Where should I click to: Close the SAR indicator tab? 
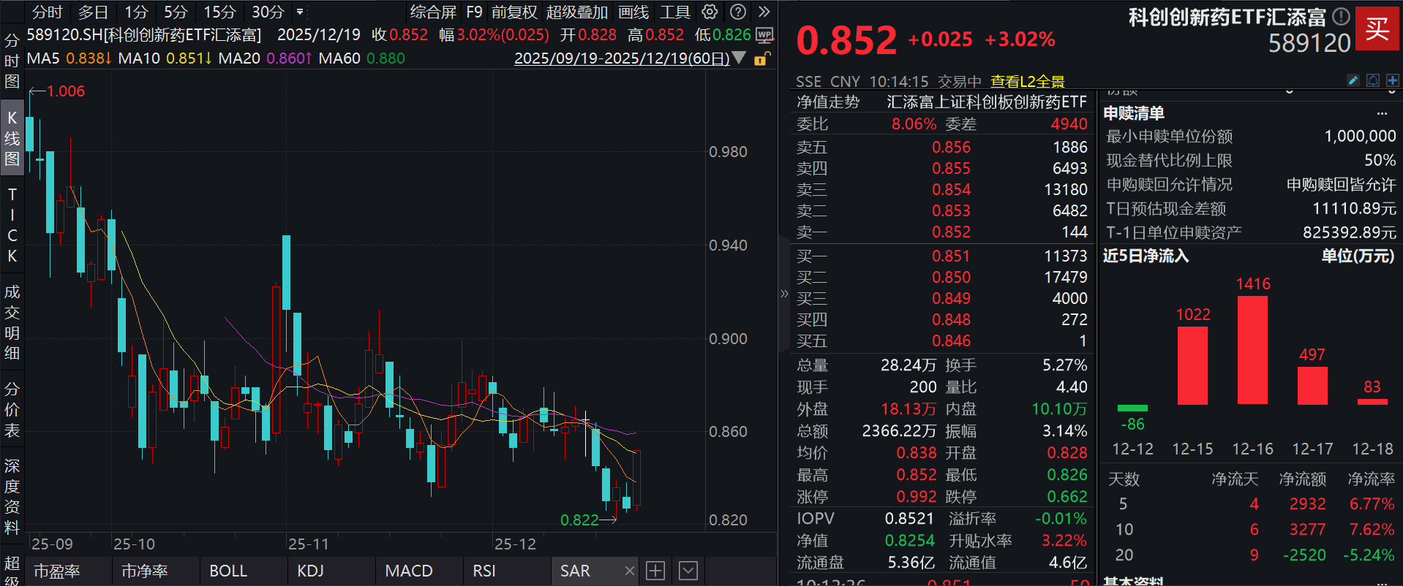630,571
